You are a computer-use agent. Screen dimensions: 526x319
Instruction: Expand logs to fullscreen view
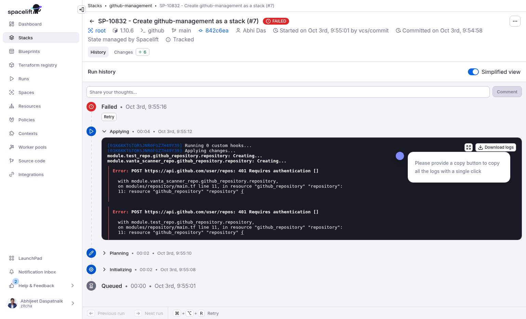469,147
